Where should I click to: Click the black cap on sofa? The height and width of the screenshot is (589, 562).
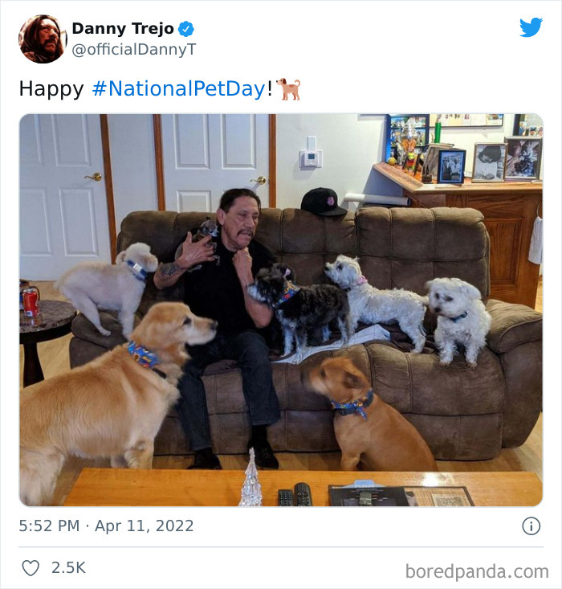323,202
